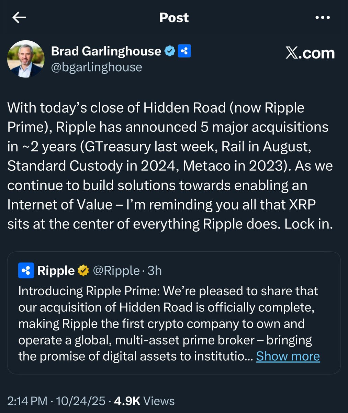Viewport: 348px width, 413px height.
Task: Tap the back arrow icon
Action: (x=19, y=18)
